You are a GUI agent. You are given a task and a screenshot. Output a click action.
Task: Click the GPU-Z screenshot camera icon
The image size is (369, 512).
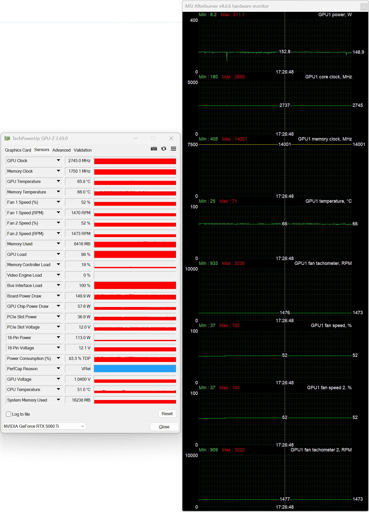154,149
